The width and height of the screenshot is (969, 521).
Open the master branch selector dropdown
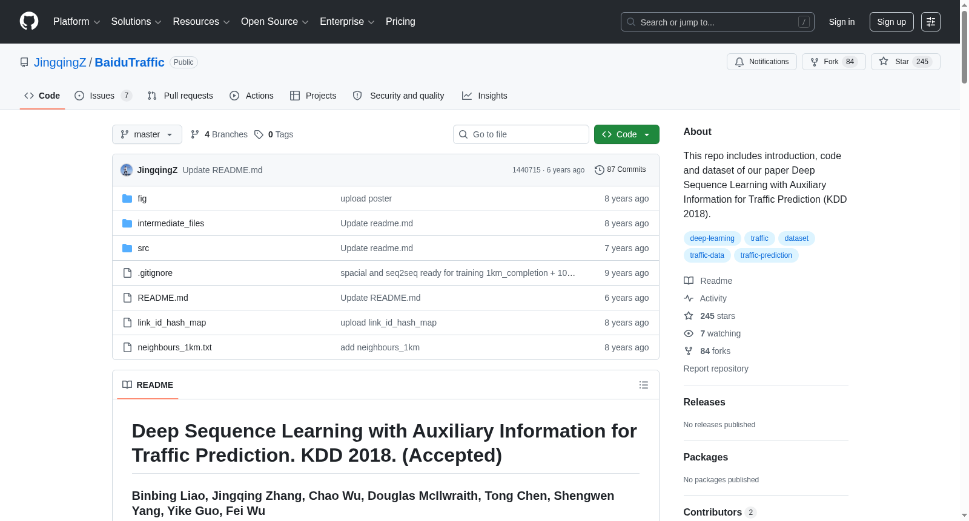pos(147,134)
